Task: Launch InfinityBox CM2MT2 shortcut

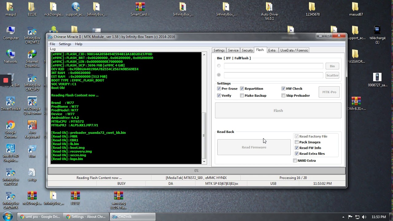Action: click(32, 35)
